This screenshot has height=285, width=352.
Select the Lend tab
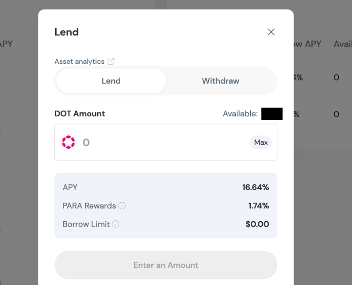click(x=111, y=81)
